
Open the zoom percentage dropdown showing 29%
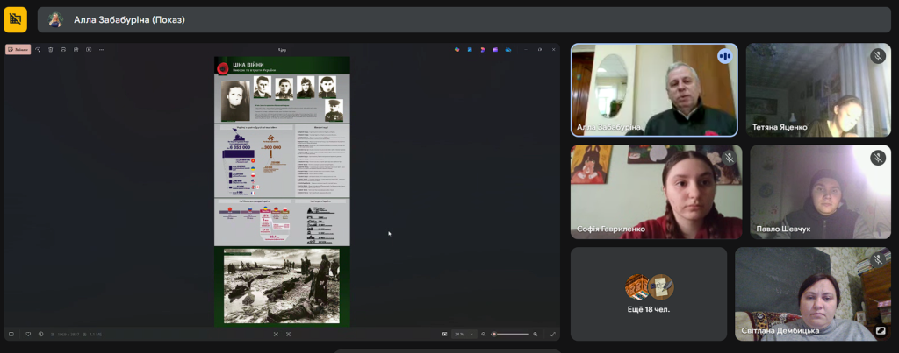[x=464, y=334]
